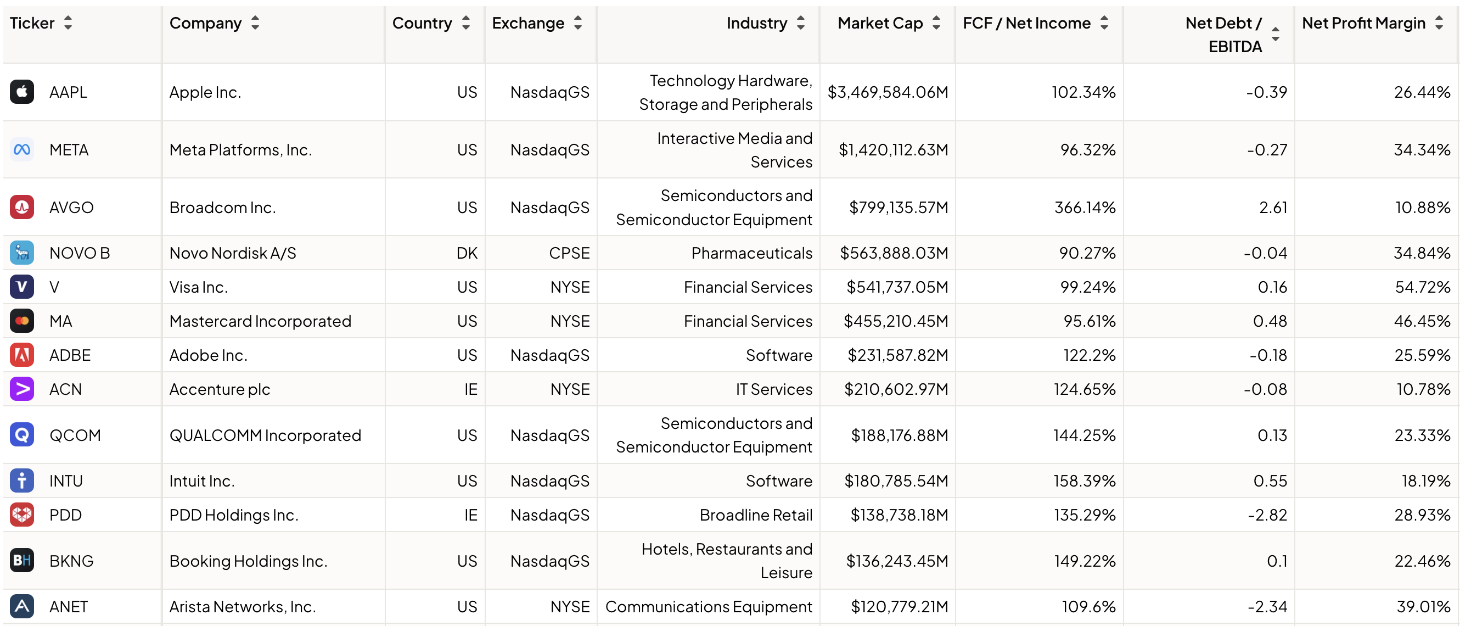1460x626 pixels.
Task: Click the DK country cell
Action: (467, 253)
